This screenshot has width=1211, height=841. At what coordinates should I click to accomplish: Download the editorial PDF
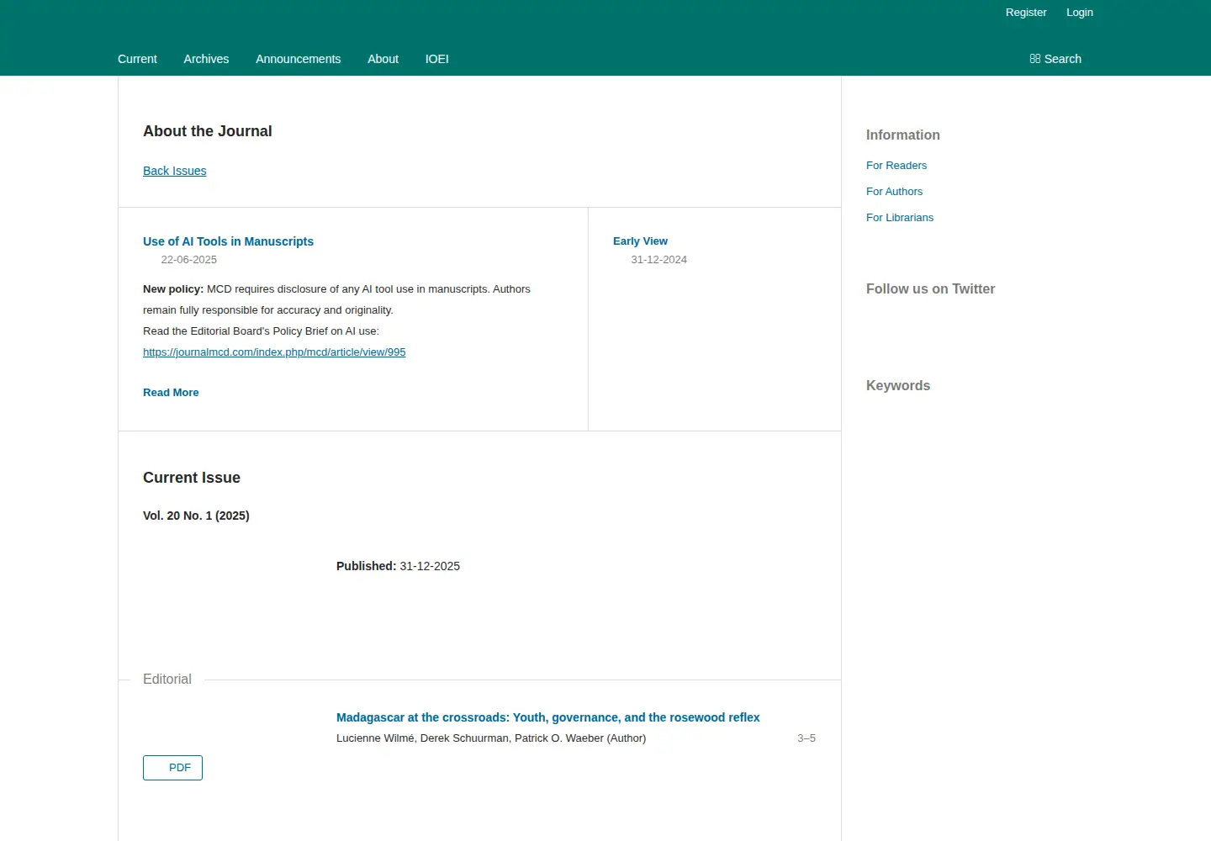(x=172, y=768)
